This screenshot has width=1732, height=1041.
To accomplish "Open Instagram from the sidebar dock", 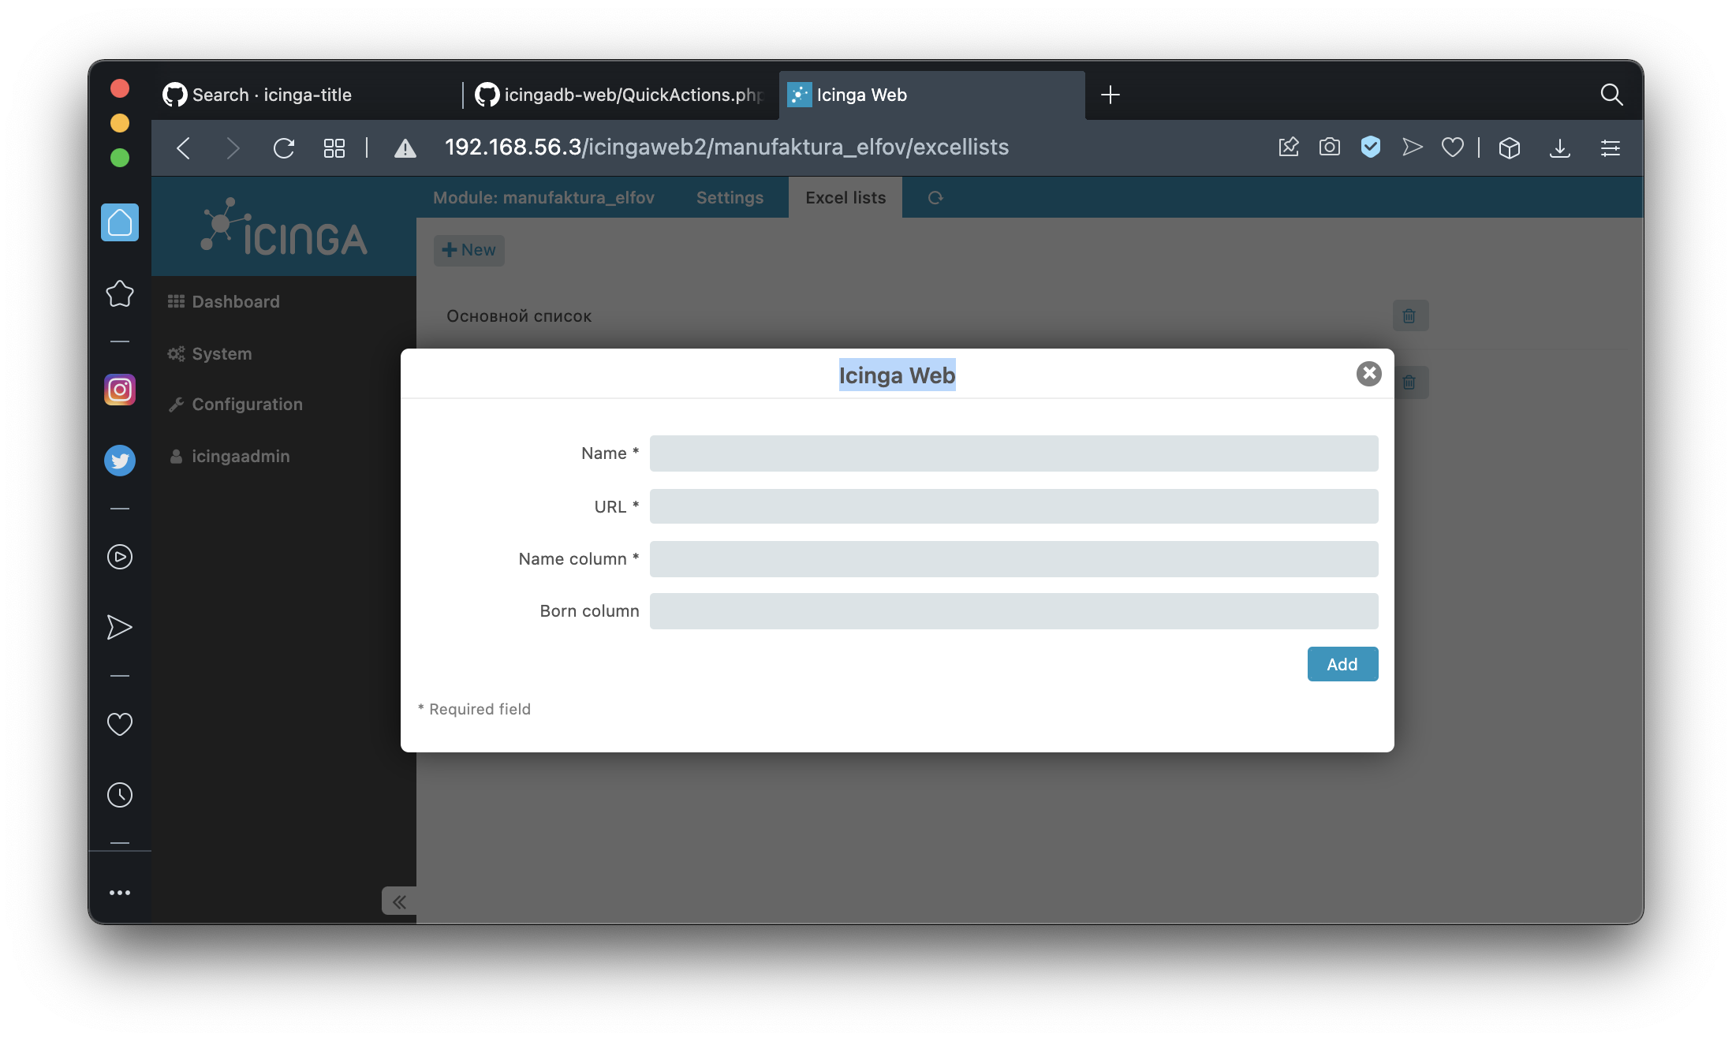I will (120, 390).
